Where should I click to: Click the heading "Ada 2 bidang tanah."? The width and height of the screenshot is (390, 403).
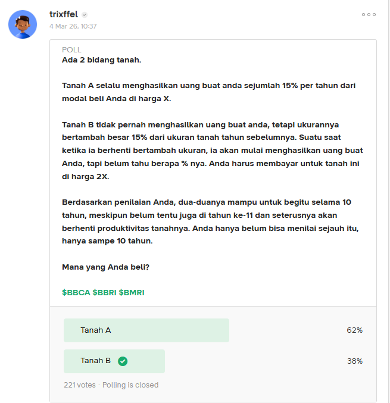click(101, 60)
